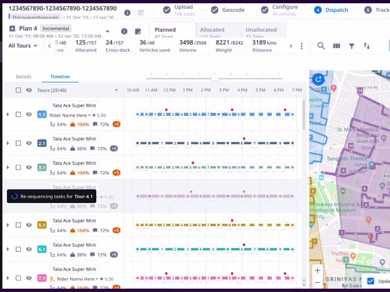Open the All Tours dropdown
Screen dimensions: 390x292
click(23, 46)
